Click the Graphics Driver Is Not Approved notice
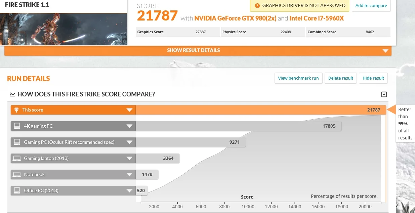This screenshot has height=213, width=415. 300,6
